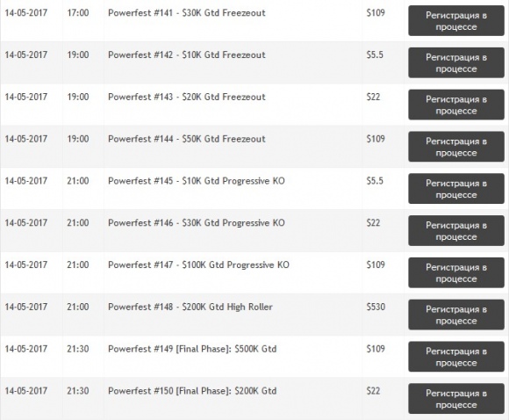Select Powerfest #149 Final Phase $500K title
Screen dimensions: 509x420
192,349
